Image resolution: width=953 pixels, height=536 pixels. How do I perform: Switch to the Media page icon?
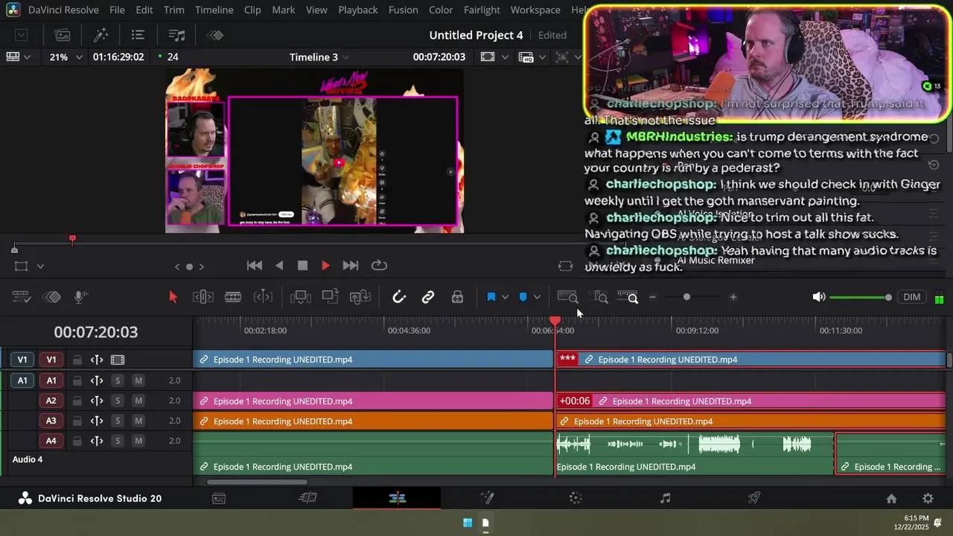click(x=219, y=498)
